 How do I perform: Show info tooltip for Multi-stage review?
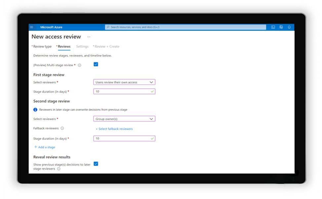click(x=79, y=65)
